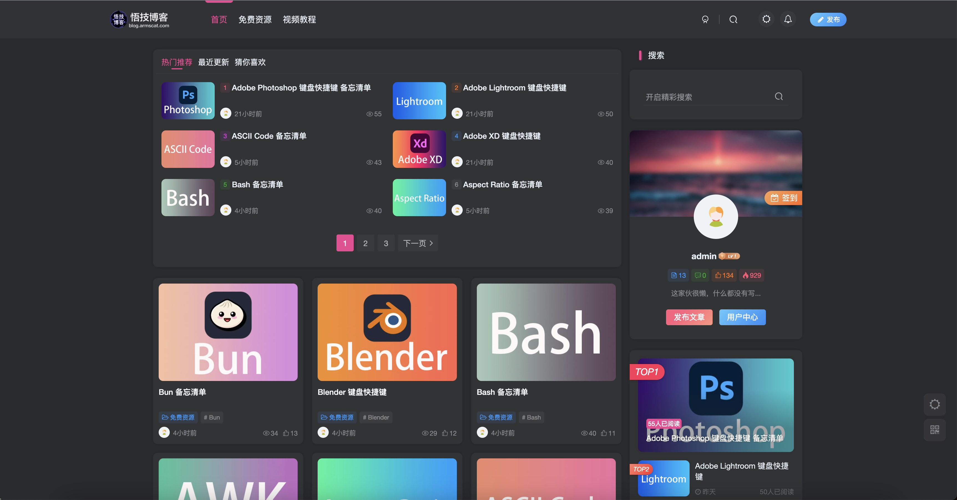Open the admin profile avatar

[715, 216]
